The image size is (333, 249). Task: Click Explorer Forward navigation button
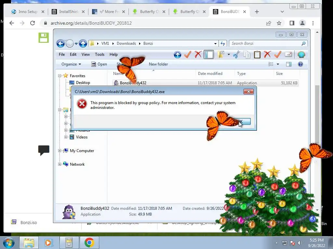click(70, 44)
